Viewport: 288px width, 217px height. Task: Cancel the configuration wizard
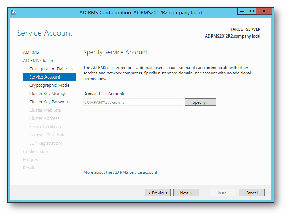(x=251, y=193)
